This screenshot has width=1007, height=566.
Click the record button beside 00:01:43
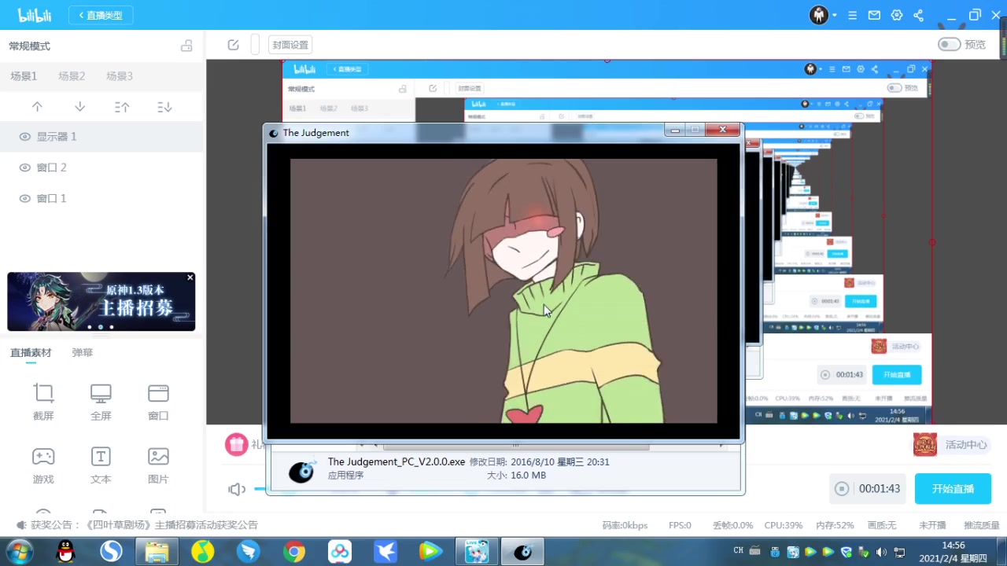(842, 489)
